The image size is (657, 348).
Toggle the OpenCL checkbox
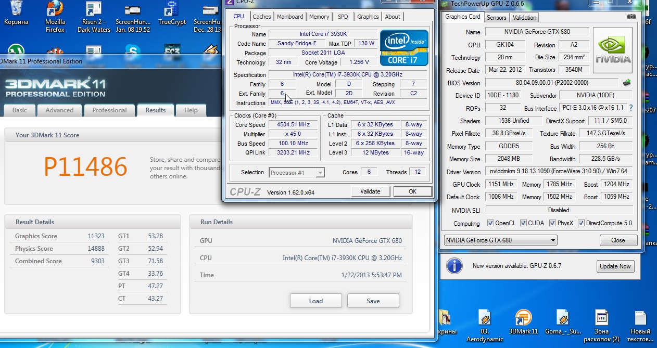[490, 223]
